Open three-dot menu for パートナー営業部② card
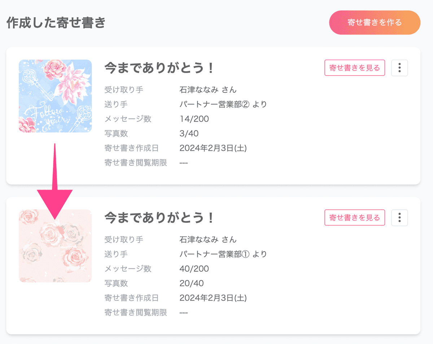 click(399, 68)
